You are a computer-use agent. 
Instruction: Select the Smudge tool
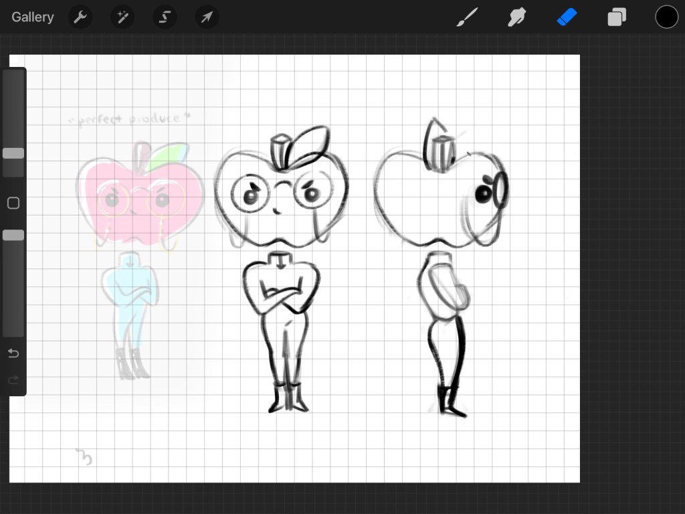click(516, 17)
